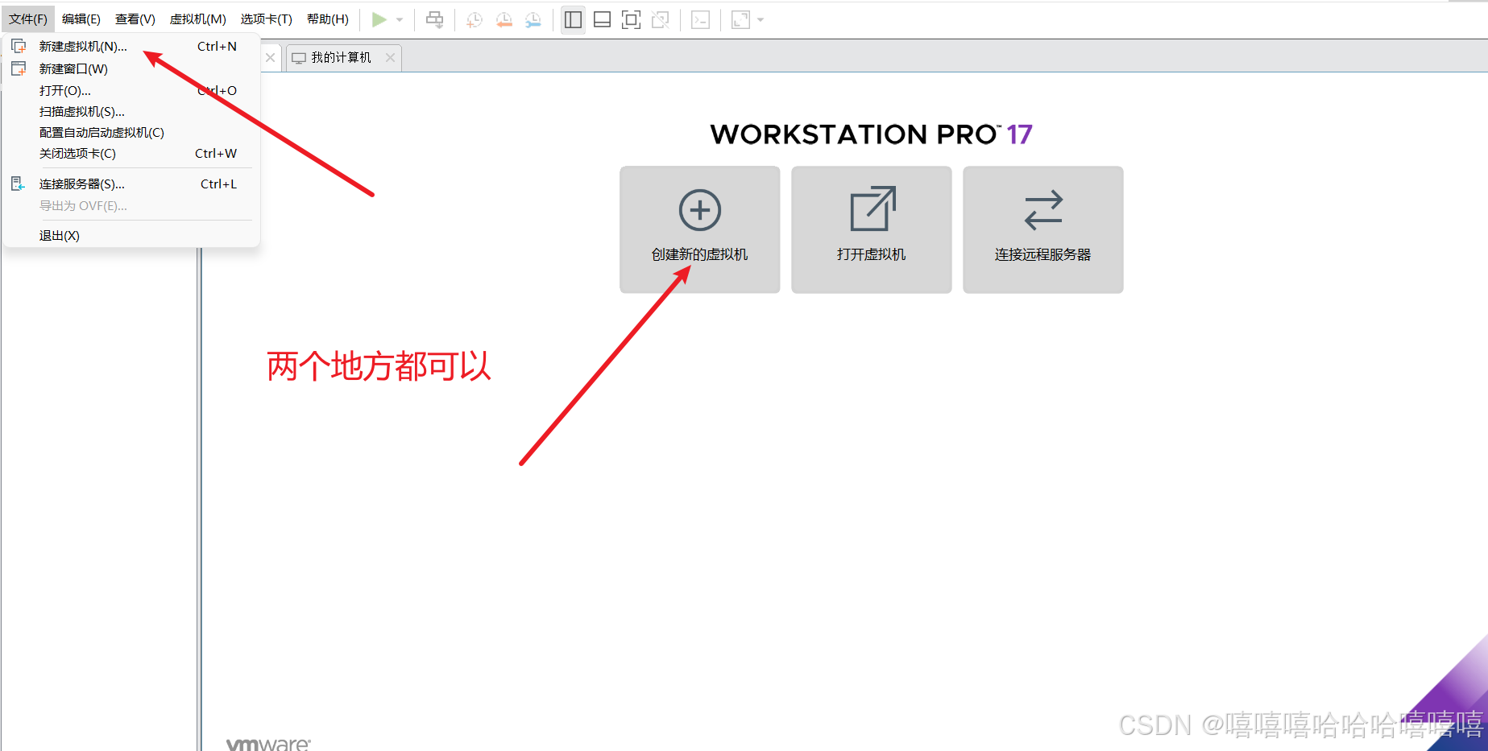Click the green power on play icon
Image resolution: width=1488 pixels, height=751 pixels.
point(379,20)
